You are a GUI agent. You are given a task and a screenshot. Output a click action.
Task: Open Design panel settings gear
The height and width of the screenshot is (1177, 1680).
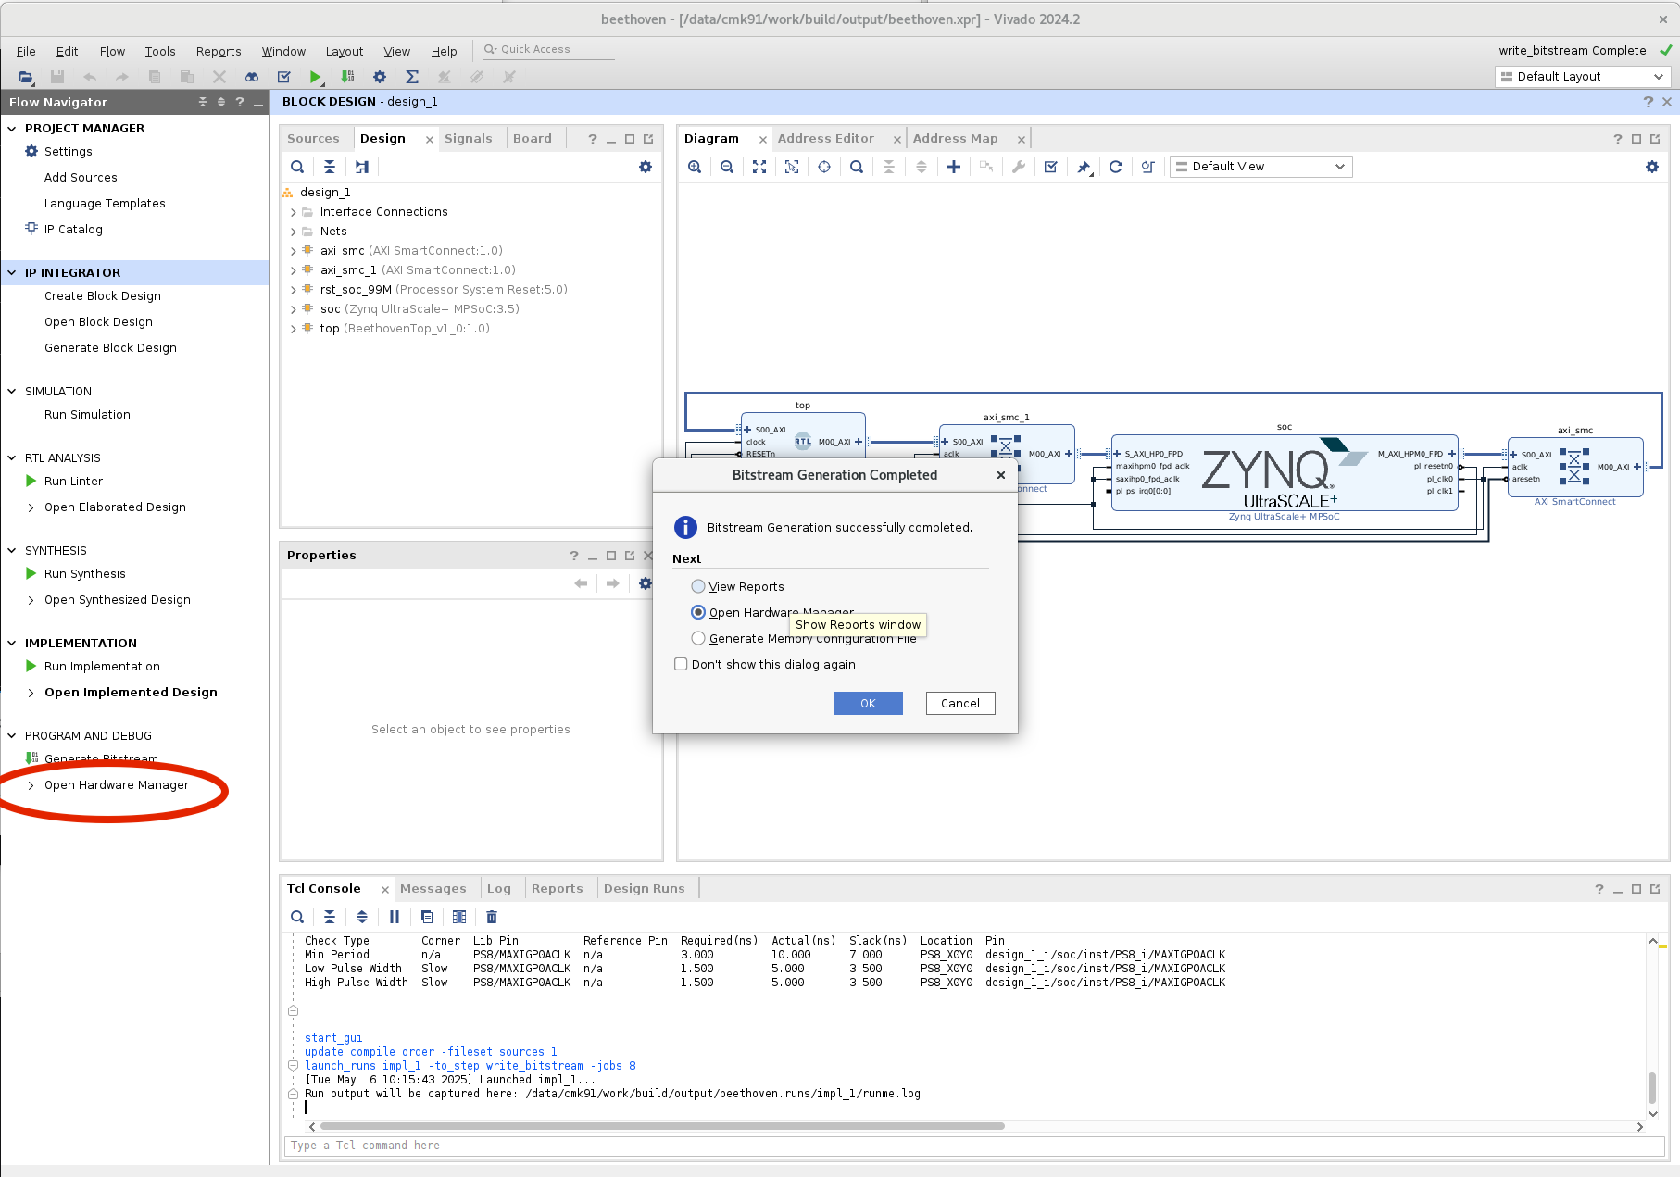pos(646,167)
